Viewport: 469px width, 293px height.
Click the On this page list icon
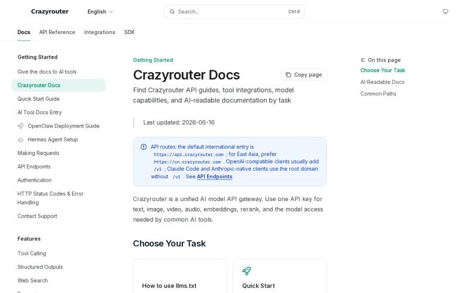(x=362, y=60)
